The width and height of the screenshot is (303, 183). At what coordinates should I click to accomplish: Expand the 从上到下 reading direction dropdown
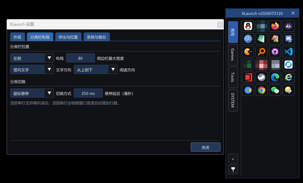95,70
